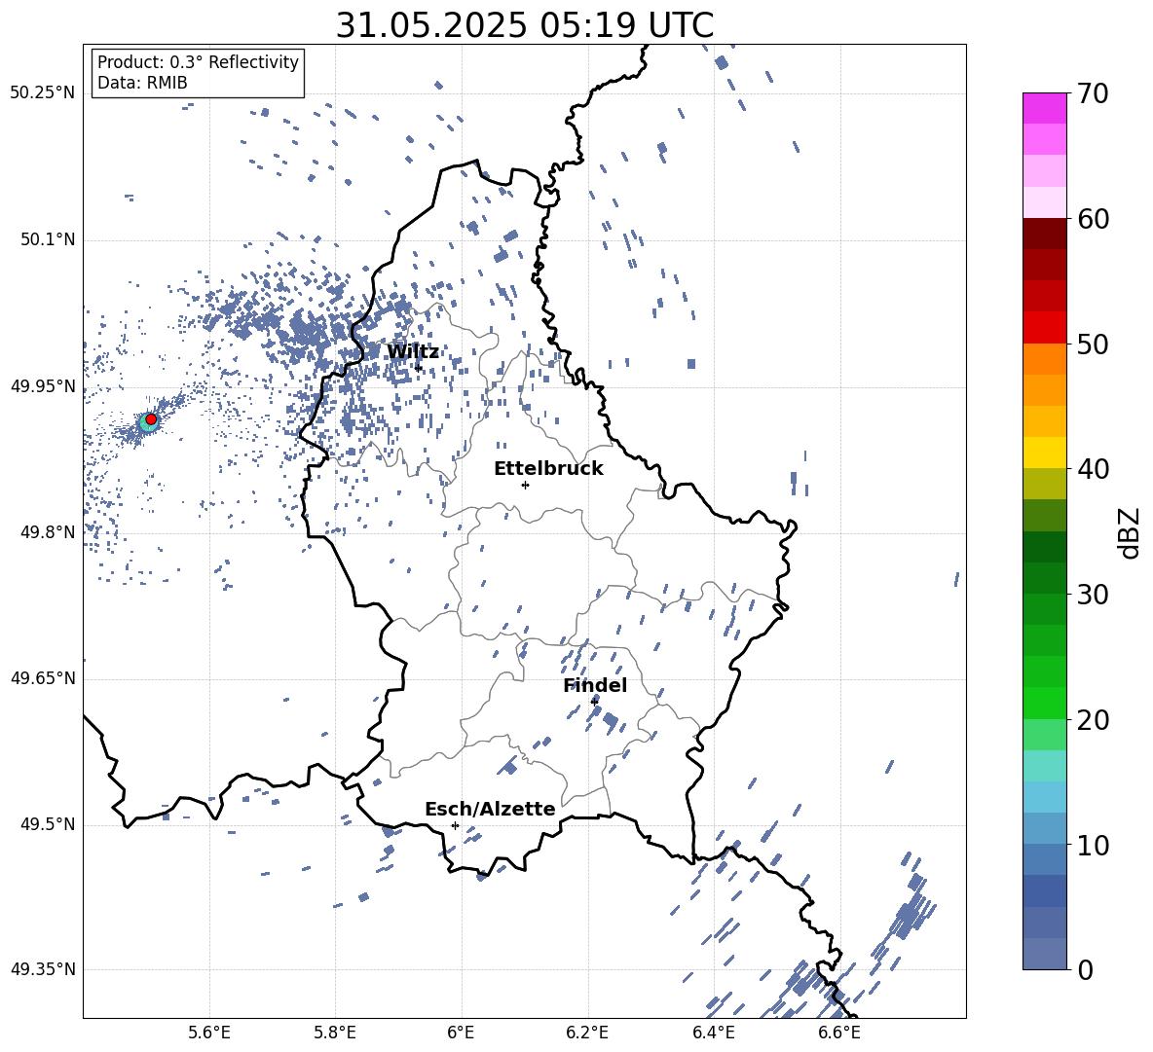Click the title 31.05.2025 05:19 UTC
Image resolution: width=1153 pixels, height=1052 pixels.
(x=524, y=25)
